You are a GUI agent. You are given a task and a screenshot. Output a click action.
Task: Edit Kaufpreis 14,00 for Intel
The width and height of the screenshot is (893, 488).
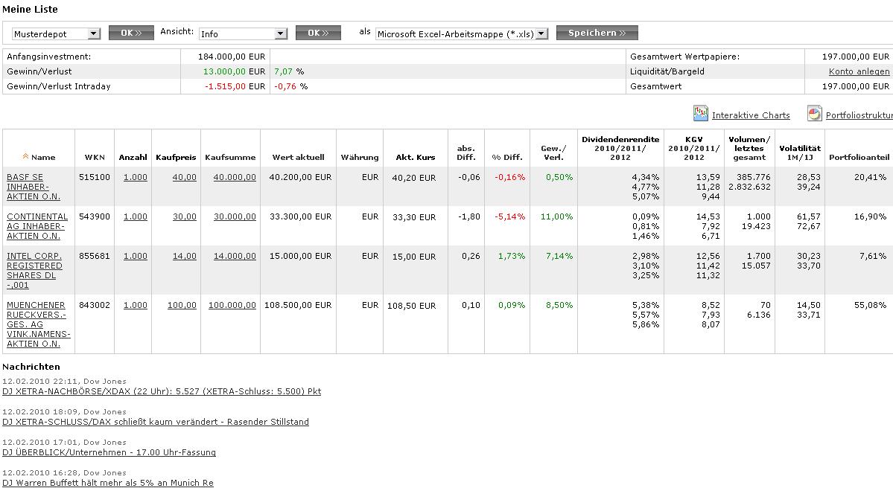pos(185,256)
